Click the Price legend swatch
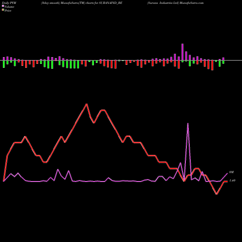The width and height of the screenshot is (242, 242). pos(3,10)
